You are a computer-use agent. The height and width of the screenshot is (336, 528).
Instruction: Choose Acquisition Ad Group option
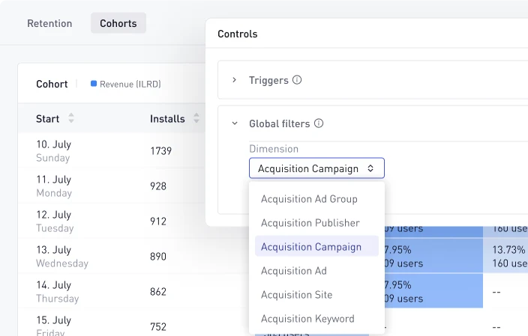[x=309, y=199]
